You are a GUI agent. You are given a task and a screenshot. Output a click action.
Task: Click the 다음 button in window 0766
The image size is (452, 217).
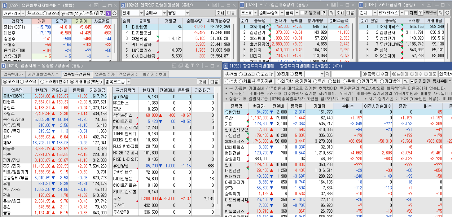(x=350, y=13)
